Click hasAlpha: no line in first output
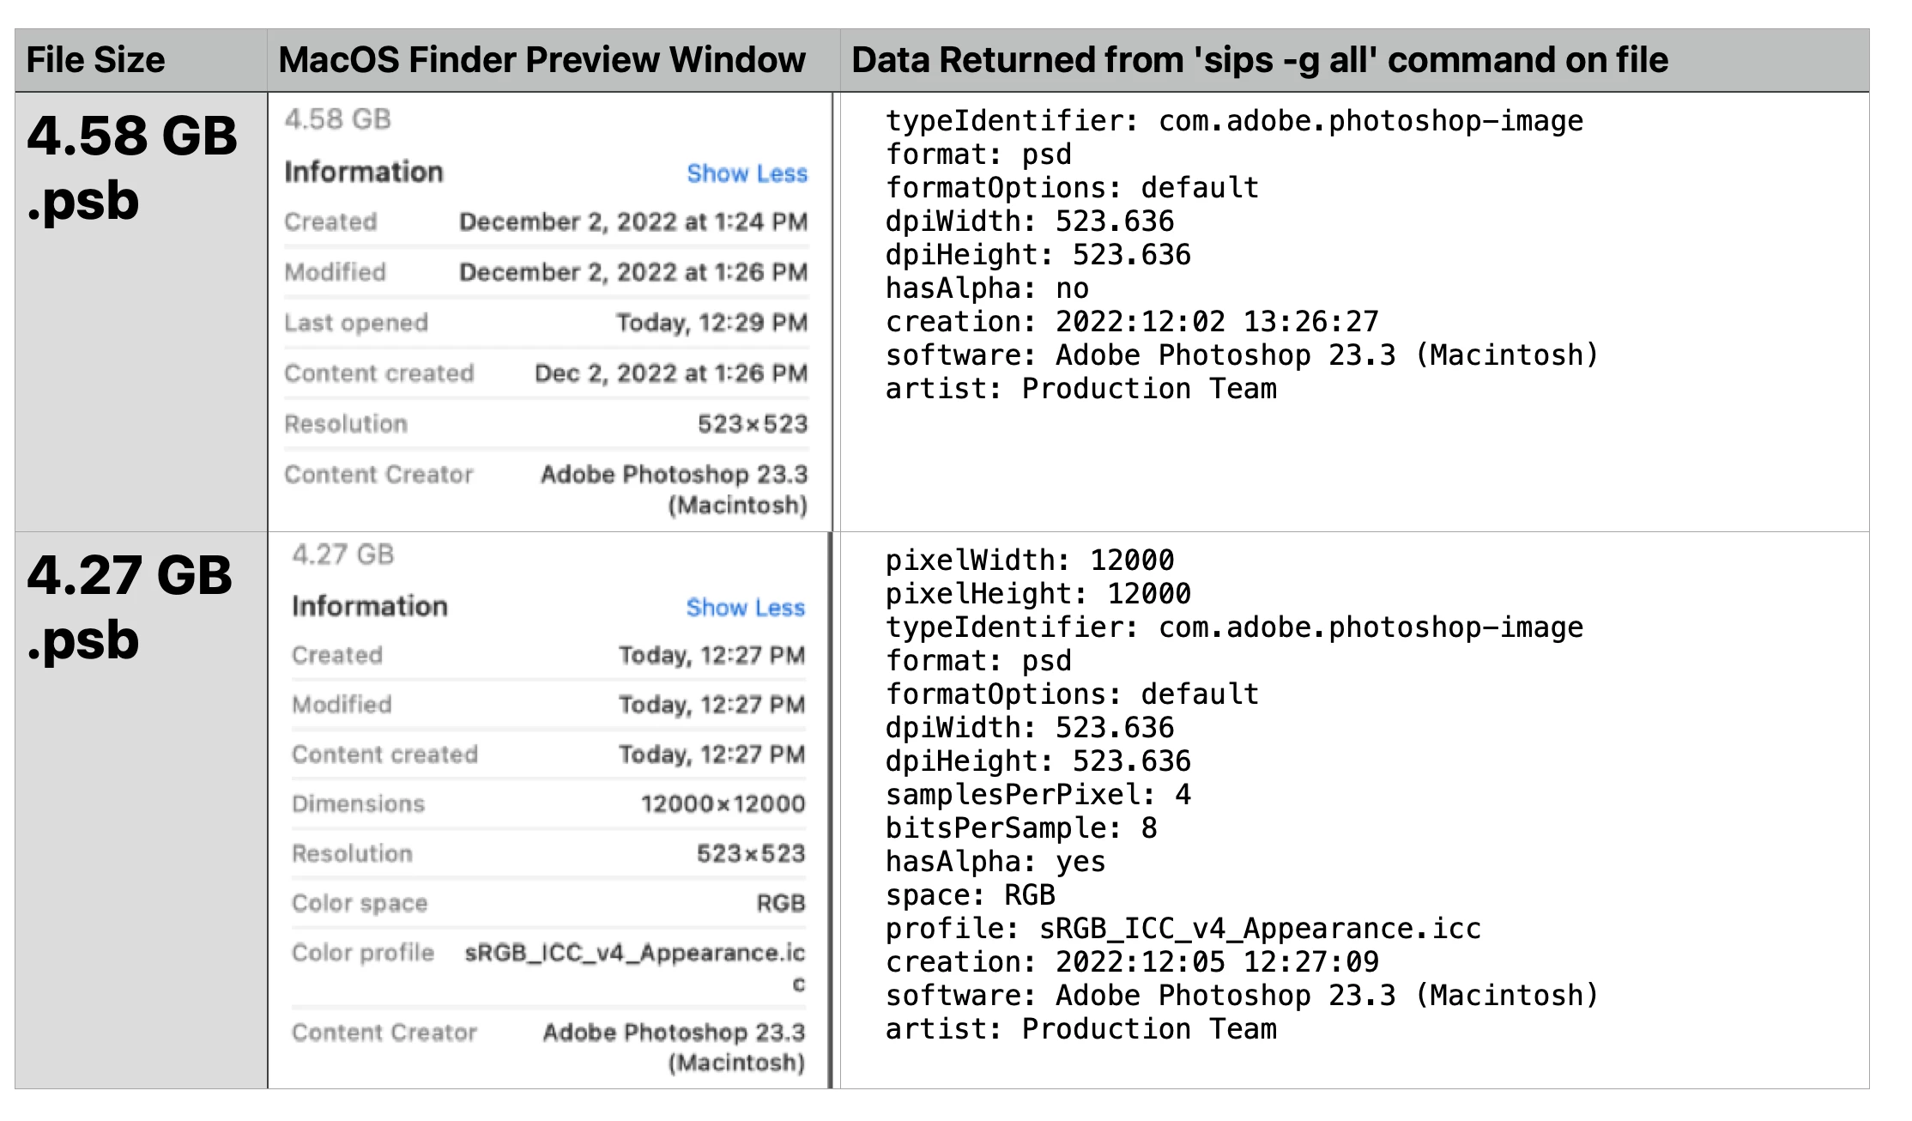The image size is (1912, 1121). 986,288
